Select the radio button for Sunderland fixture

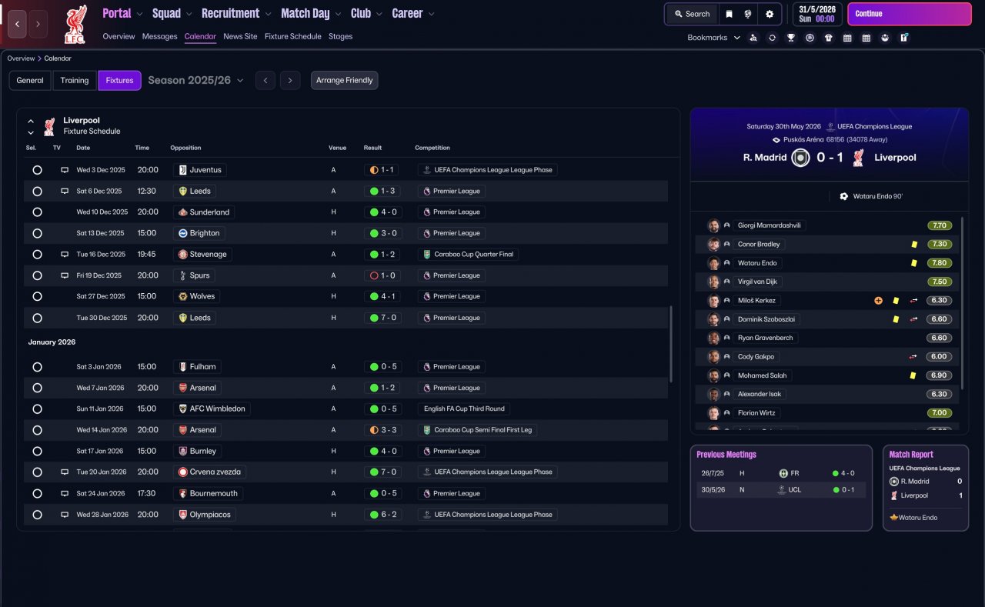coord(37,212)
